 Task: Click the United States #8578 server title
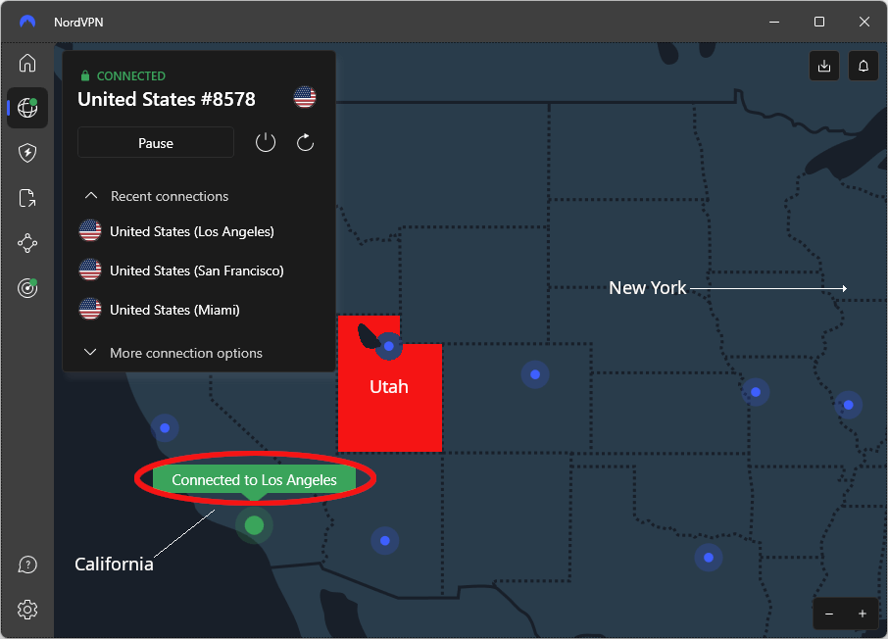(167, 99)
